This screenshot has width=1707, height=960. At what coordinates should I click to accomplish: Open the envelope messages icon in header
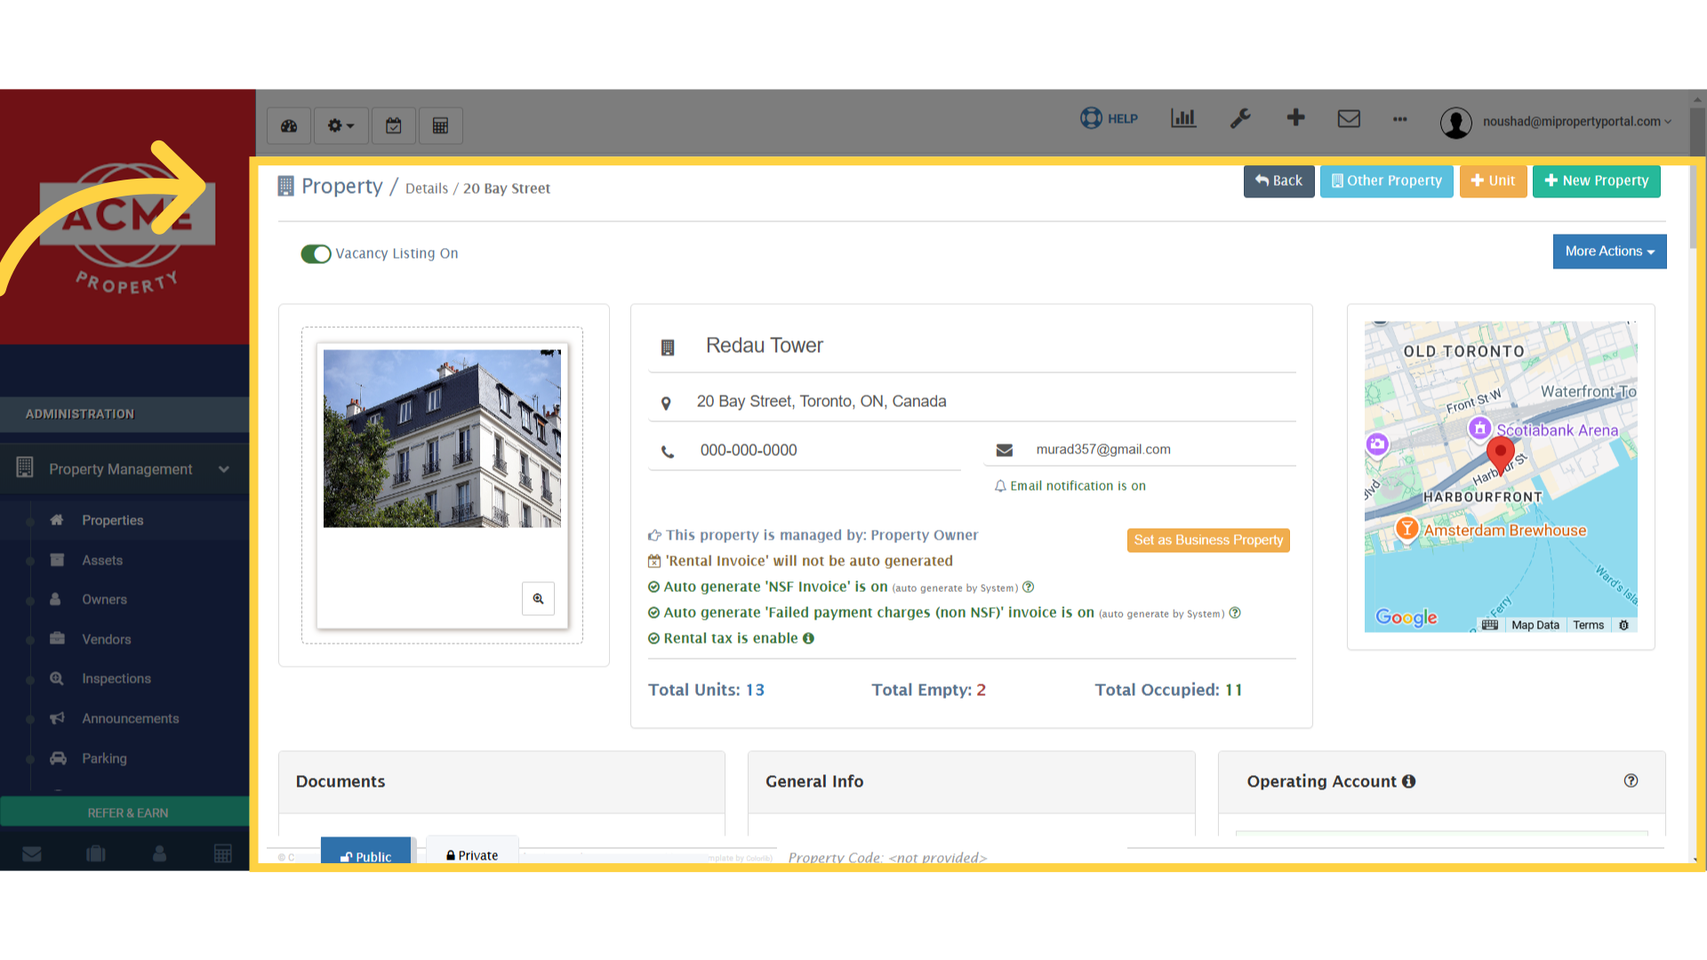coord(1349,118)
